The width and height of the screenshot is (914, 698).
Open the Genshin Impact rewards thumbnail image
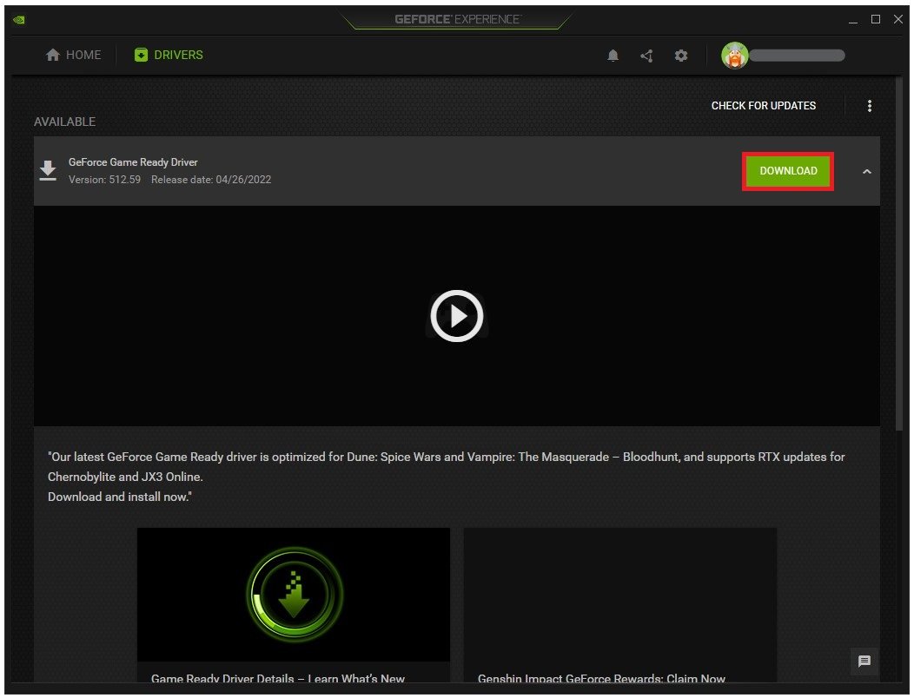(x=619, y=595)
